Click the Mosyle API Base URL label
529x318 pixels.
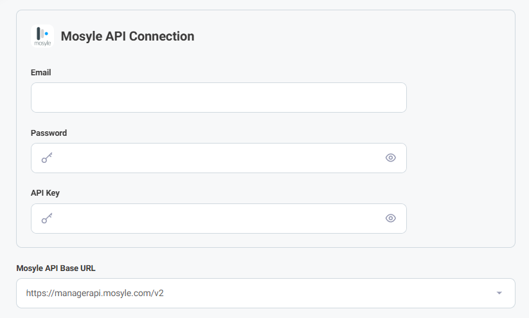[56, 268]
